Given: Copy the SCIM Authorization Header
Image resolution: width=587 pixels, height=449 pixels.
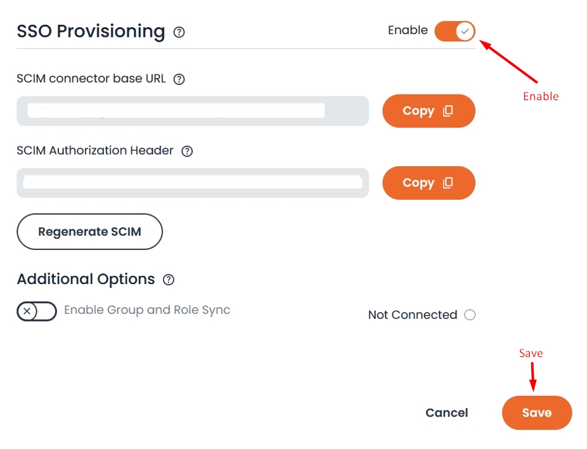Looking at the screenshot, I should [x=429, y=183].
